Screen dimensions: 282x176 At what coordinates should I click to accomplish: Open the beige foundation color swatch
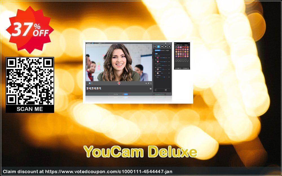tap(158, 73)
